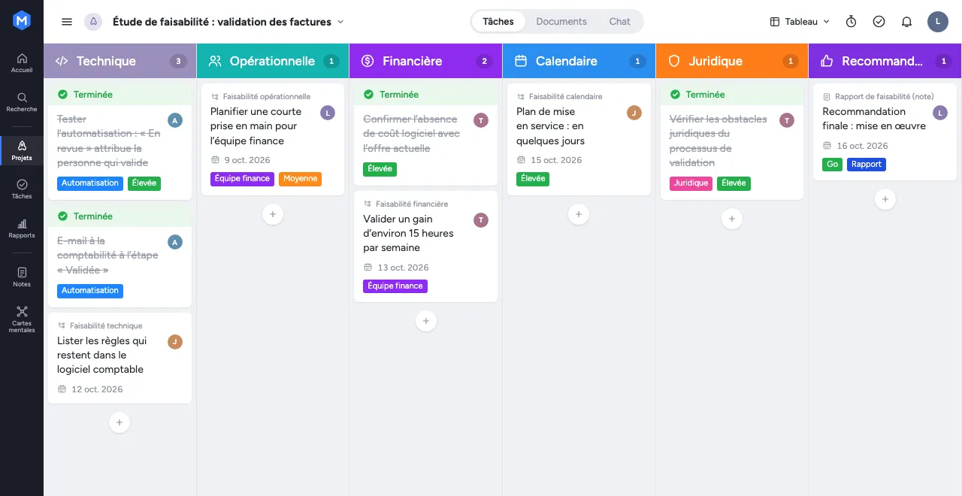Image resolution: width=962 pixels, height=496 pixels.
Task: Add a task in the Recommandation column
Action: tap(885, 199)
